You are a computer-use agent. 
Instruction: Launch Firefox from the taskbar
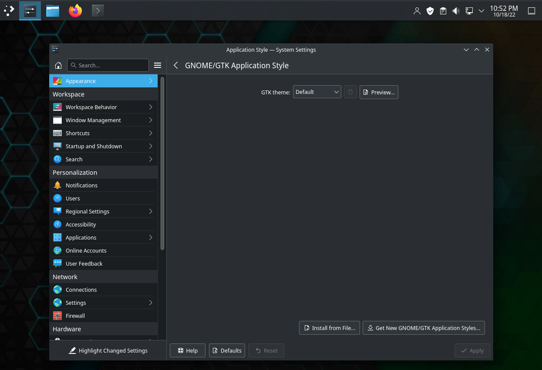click(75, 10)
